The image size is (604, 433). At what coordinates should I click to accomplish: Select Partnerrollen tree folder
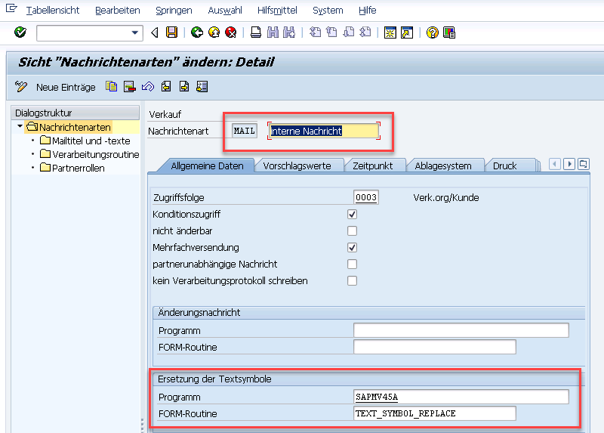point(72,168)
